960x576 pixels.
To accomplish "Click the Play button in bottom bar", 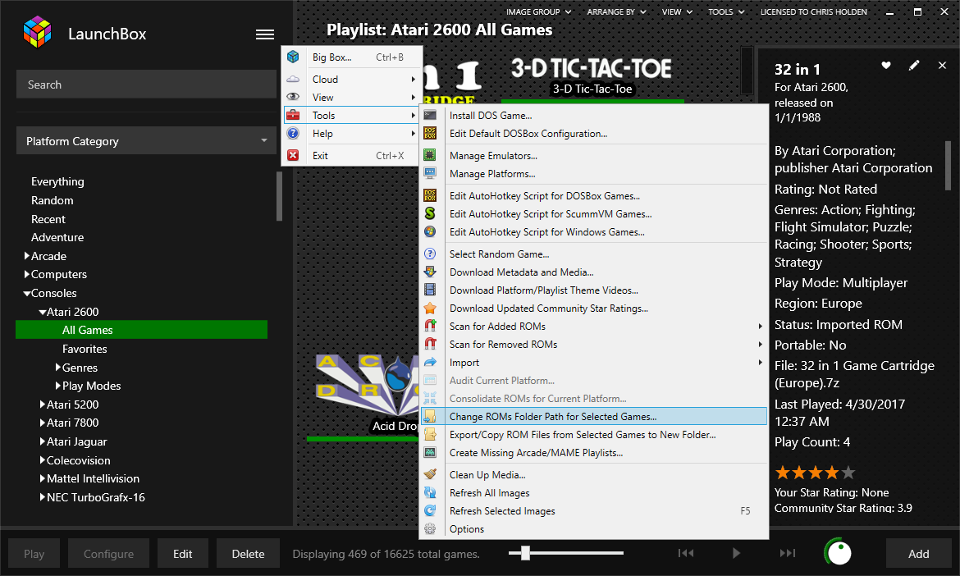I will (x=34, y=554).
